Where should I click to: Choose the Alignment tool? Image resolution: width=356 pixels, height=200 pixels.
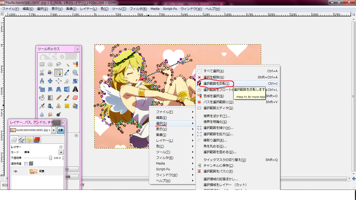(59, 81)
